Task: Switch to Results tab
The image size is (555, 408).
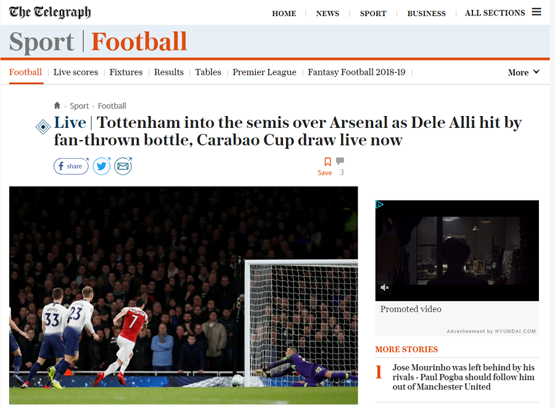Action: [x=169, y=72]
